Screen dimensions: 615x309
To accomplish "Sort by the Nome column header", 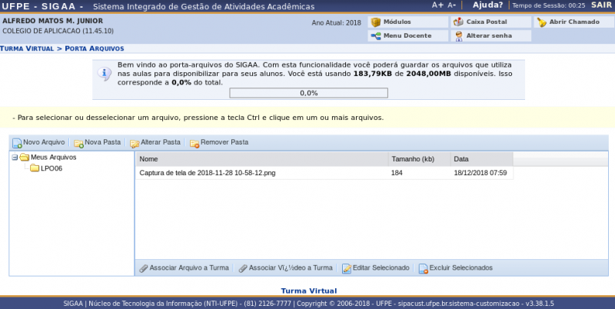I will pos(261,159).
